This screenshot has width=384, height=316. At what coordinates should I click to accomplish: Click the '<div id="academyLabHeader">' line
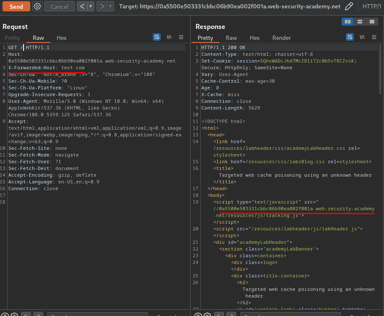[x=253, y=242]
